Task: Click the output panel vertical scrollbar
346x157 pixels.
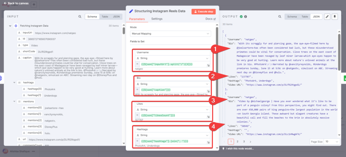Action: point(339,52)
